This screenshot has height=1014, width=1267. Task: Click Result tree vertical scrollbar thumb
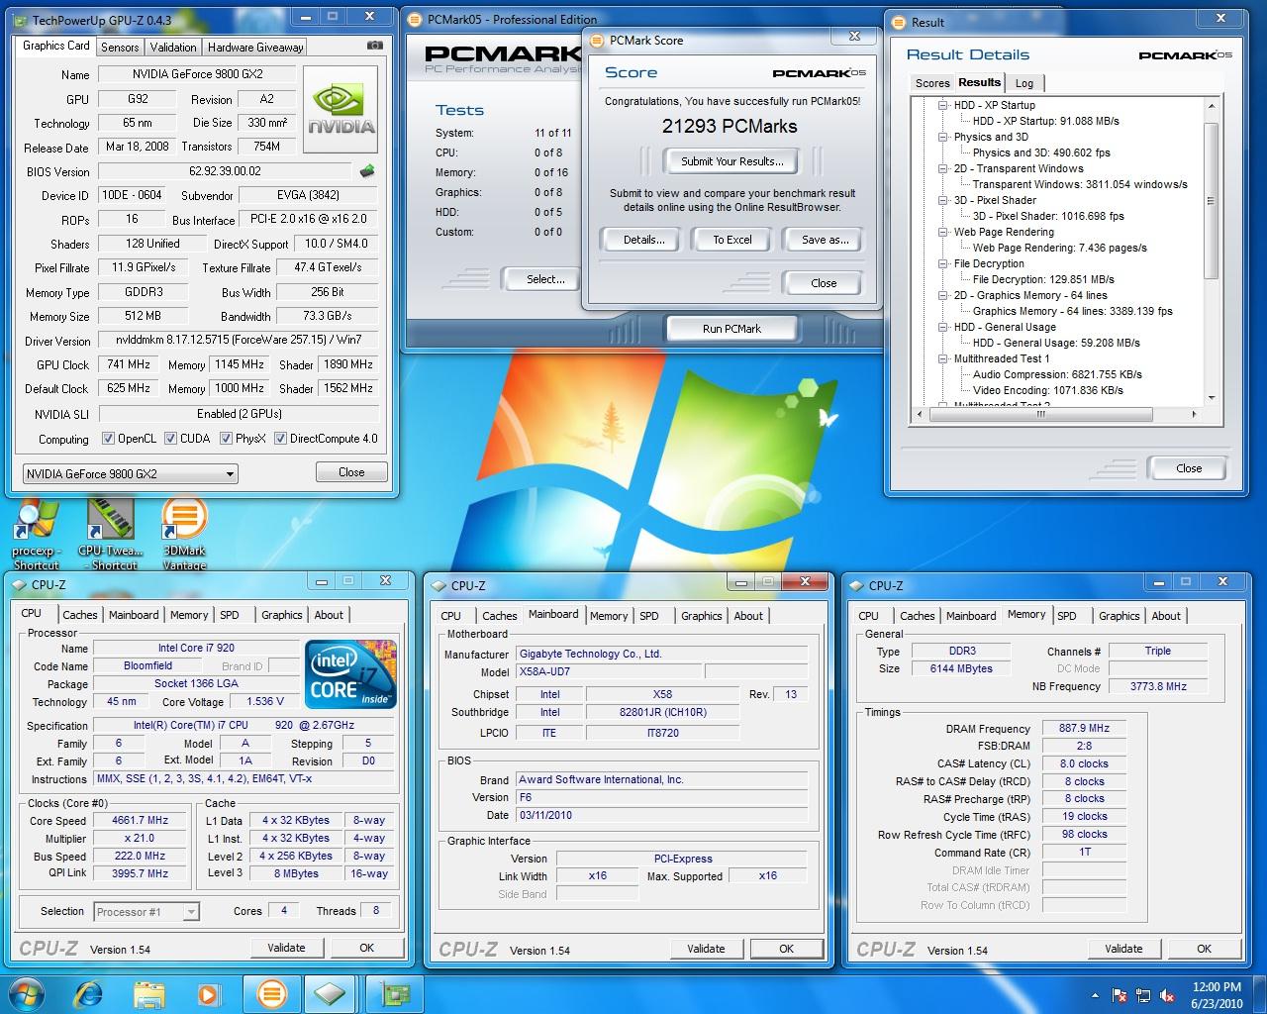[1212, 201]
